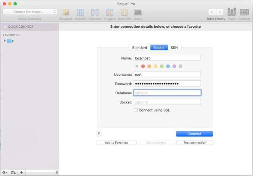The width and height of the screenshot is (253, 176).
Task: Open the Content view icon
Action: [80, 12]
